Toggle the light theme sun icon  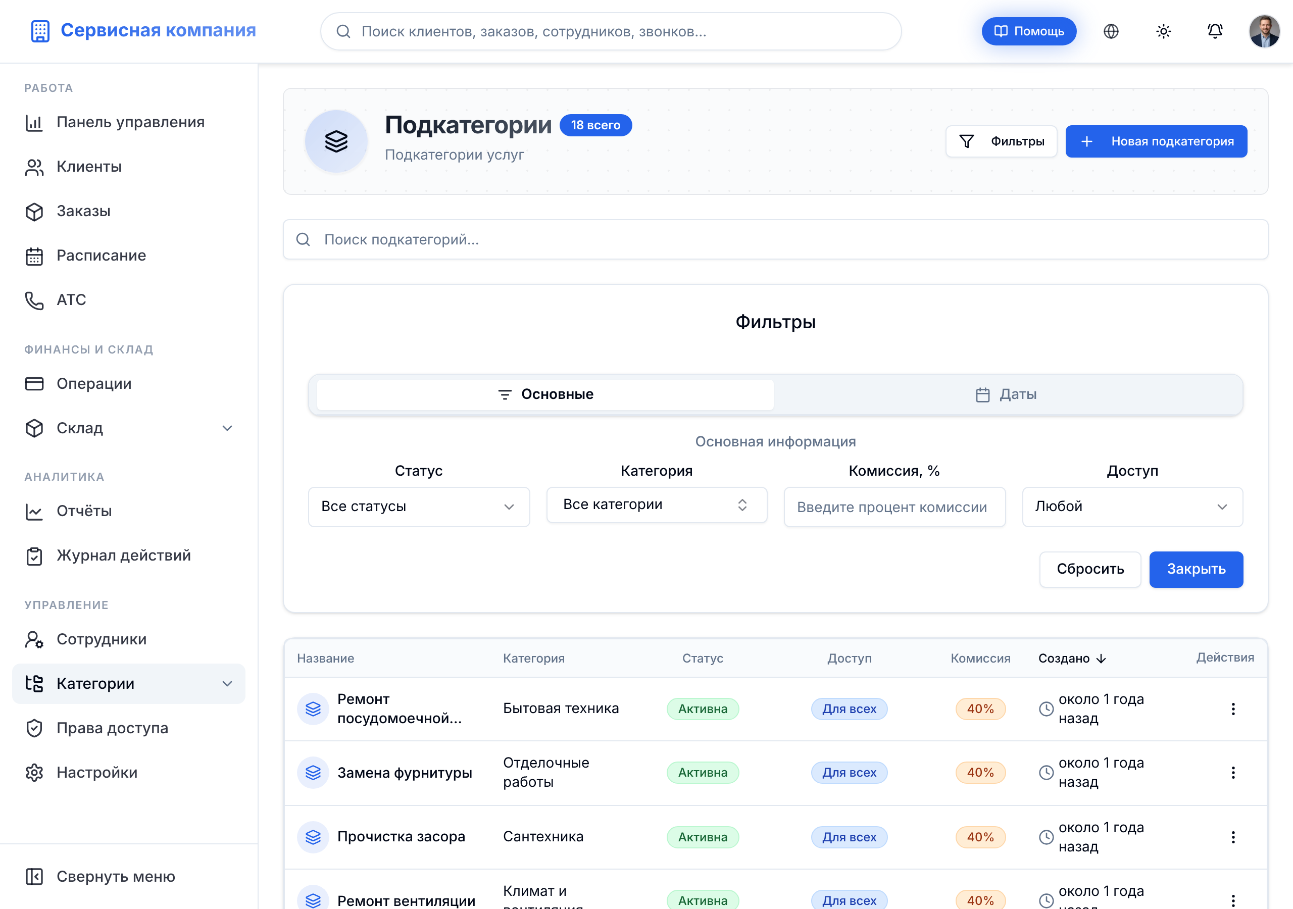click(x=1163, y=31)
